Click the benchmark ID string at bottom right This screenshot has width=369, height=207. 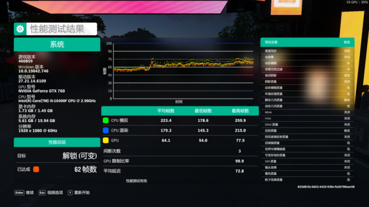click(326, 187)
